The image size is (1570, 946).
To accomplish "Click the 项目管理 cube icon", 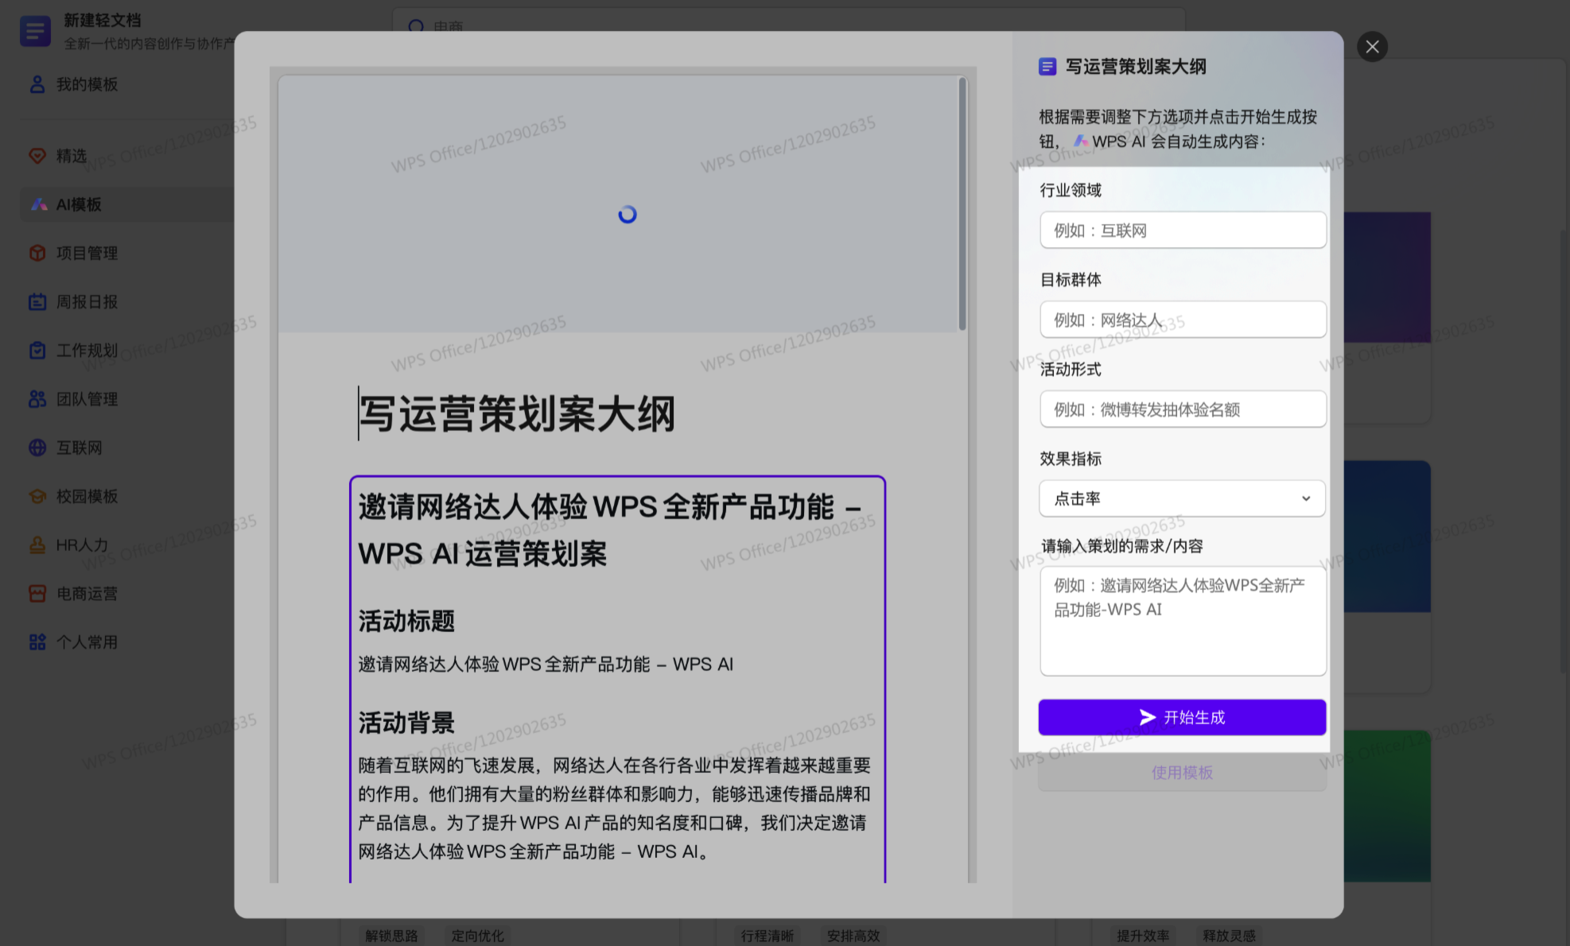I will (x=37, y=253).
